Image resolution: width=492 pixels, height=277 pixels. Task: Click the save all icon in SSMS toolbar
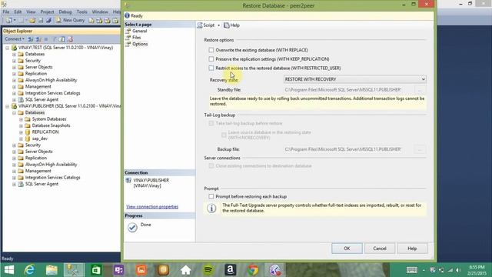pyautogui.click(x=48, y=20)
